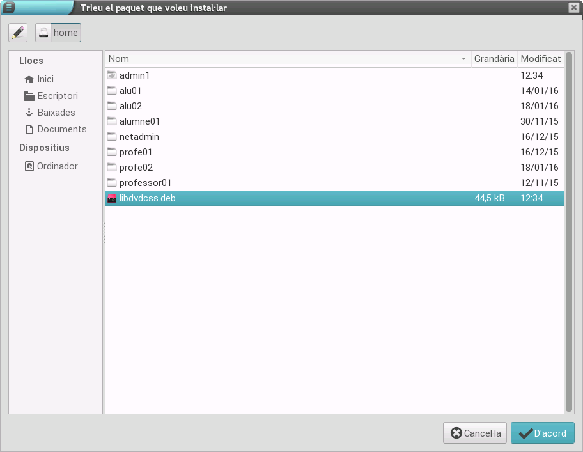
Task: Confirm with the D'acord button
Action: click(542, 433)
